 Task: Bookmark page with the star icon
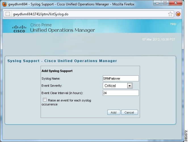pyautogui.click(x=170, y=14)
